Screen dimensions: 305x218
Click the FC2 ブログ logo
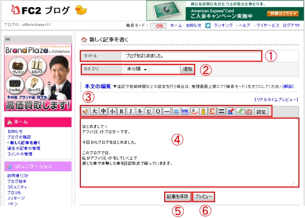(40, 10)
